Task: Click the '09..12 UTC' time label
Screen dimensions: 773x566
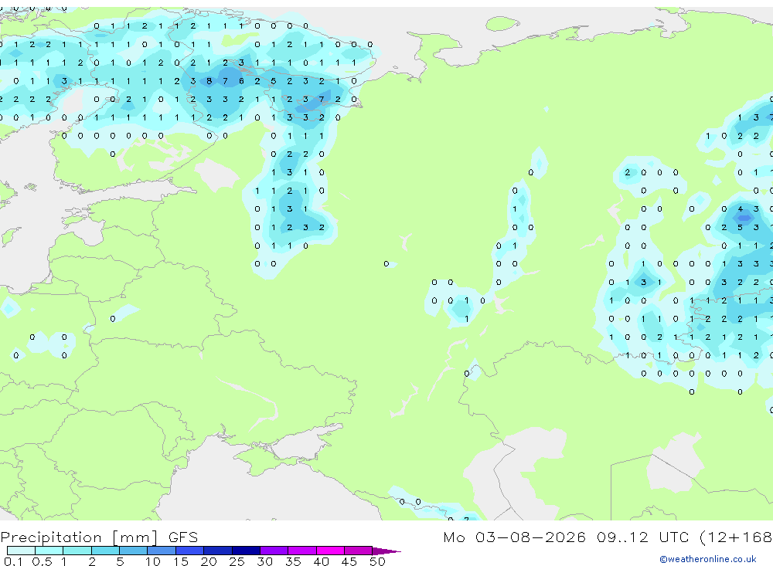Action: coord(642,537)
